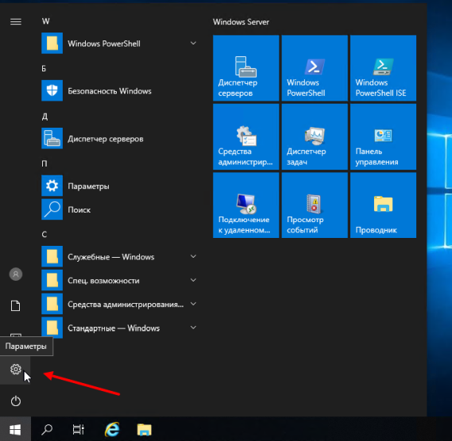Open the Служебные — Windows folder icon
Screen dimensions: 452x441
pos(52,256)
